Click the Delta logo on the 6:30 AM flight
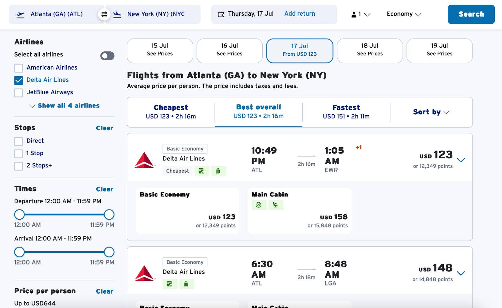The image size is (502, 308). [x=145, y=273]
